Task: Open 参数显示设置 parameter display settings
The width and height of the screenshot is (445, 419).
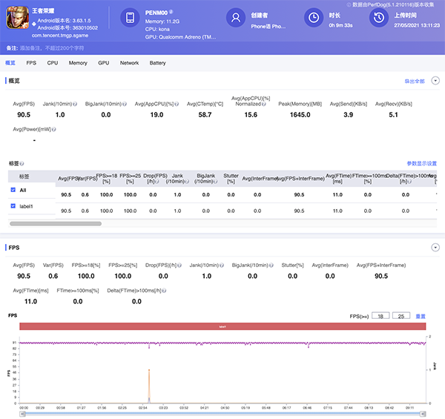Action: 421,163
